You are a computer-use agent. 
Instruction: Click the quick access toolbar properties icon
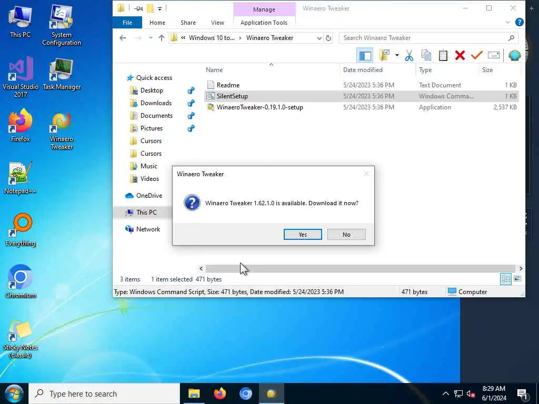pyautogui.click(x=138, y=8)
